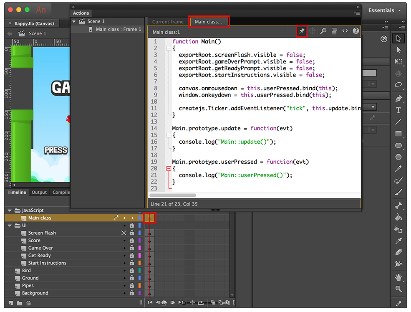Select the Text tool

click(x=398, y=110)
